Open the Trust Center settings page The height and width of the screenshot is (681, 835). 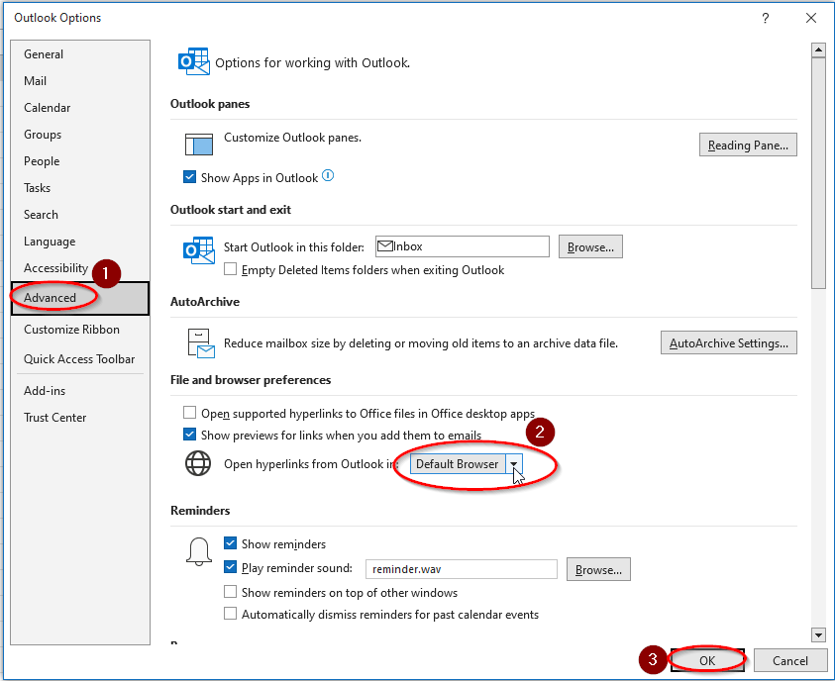pyautogui.click(x=54, y=417)
